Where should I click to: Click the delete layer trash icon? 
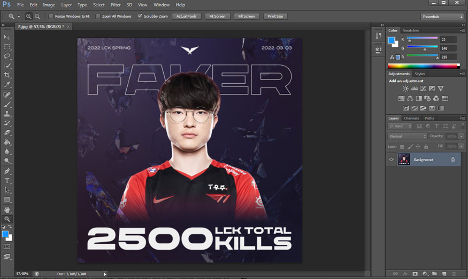coord(454,273)
